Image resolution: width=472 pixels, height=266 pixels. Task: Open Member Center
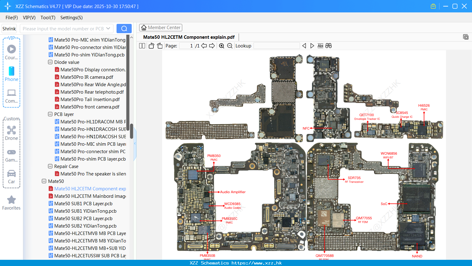pos(161,28)
